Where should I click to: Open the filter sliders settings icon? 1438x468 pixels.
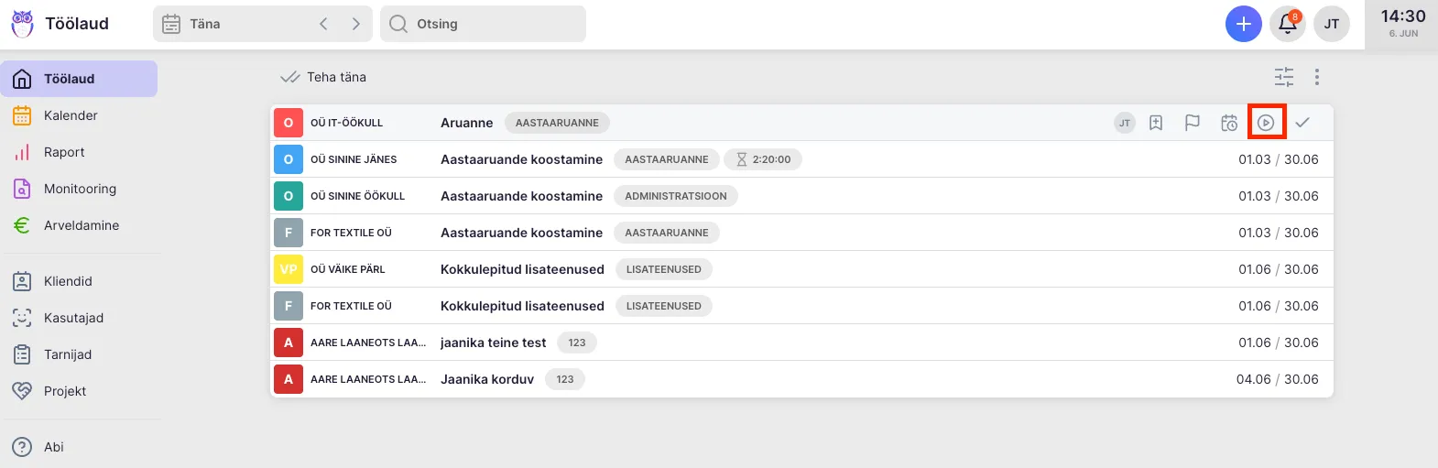pyautogui.click(x=1284, y=77)
